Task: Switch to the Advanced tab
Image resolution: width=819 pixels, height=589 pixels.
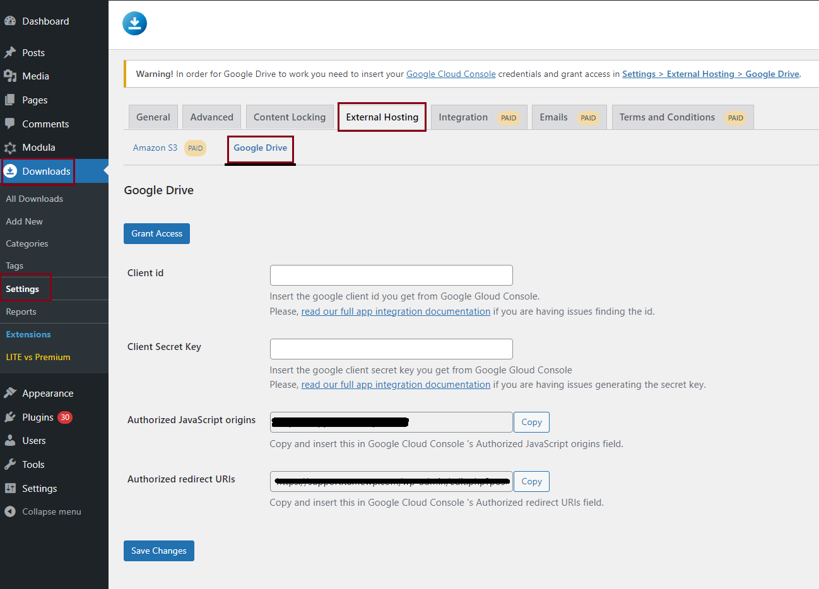Action: 212,117
